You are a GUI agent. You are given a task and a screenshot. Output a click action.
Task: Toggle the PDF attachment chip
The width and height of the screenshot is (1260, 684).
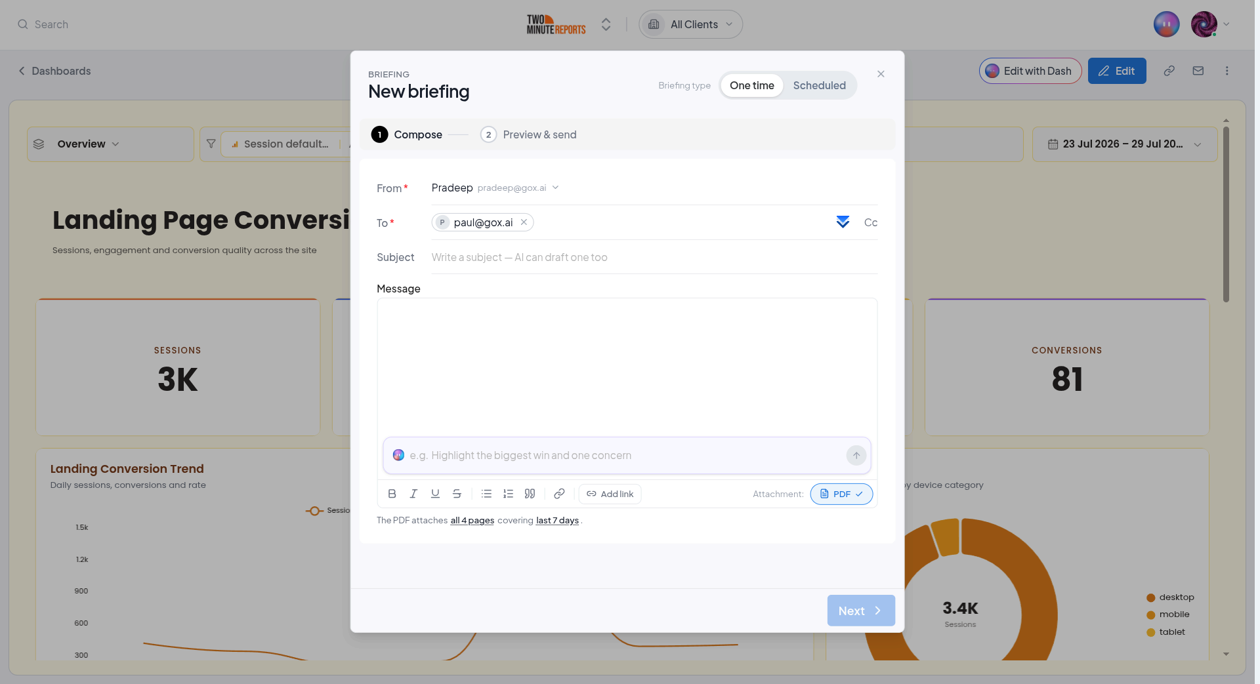click(841, 494)
